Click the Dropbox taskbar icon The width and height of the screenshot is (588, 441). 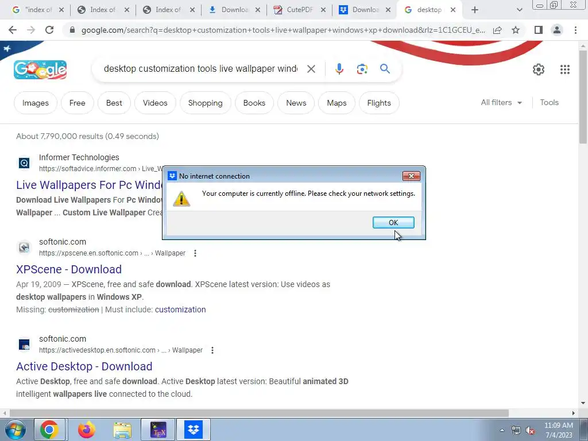(x=194, y=430)
